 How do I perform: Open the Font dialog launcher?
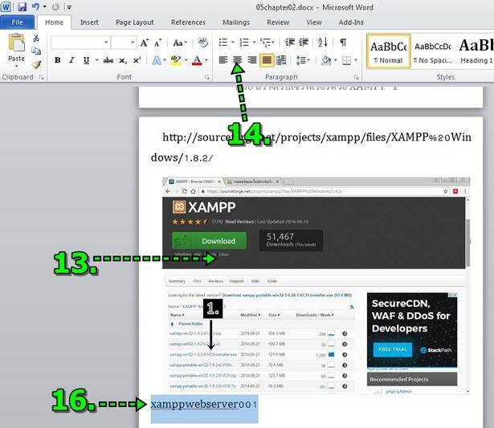tap(207, 77)
